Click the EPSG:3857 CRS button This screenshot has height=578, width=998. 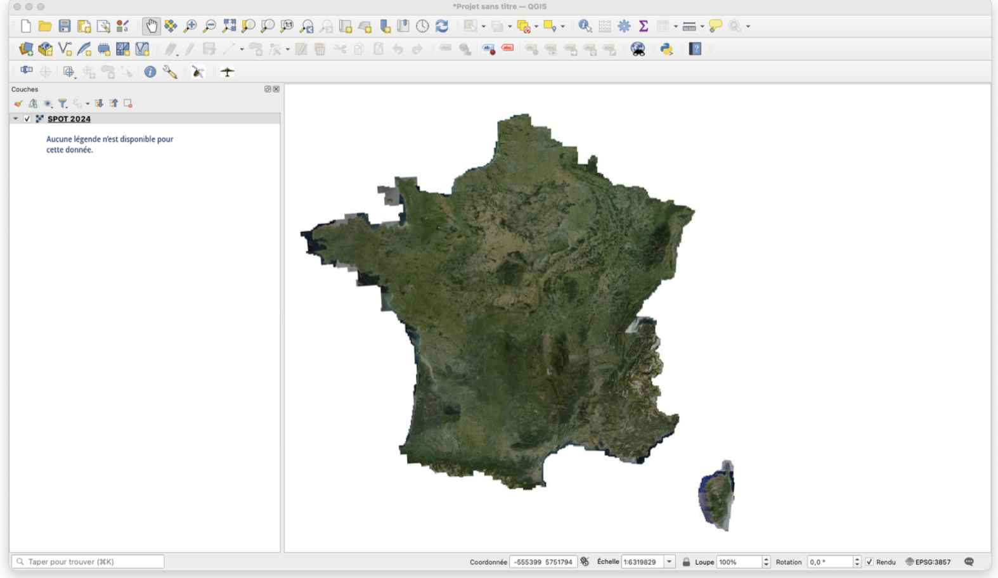(x=928, y=562)
